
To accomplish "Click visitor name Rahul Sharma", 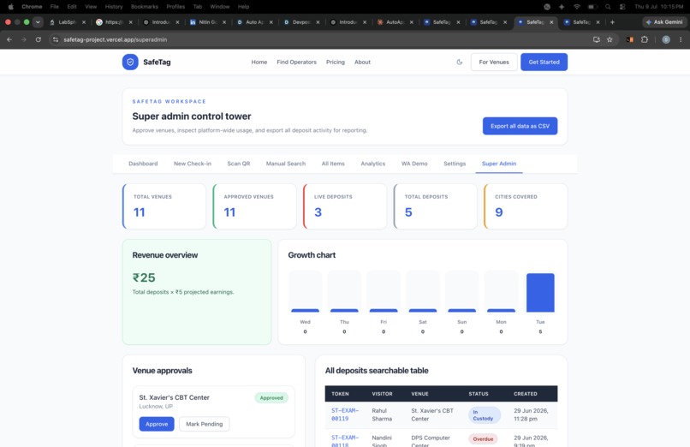I will point(382,414).
